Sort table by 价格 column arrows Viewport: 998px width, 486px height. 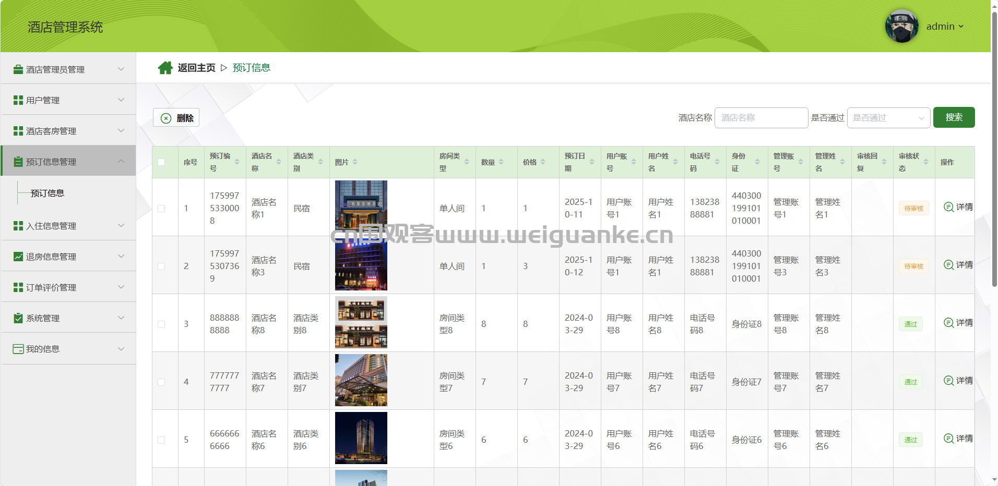click(543, 162)
